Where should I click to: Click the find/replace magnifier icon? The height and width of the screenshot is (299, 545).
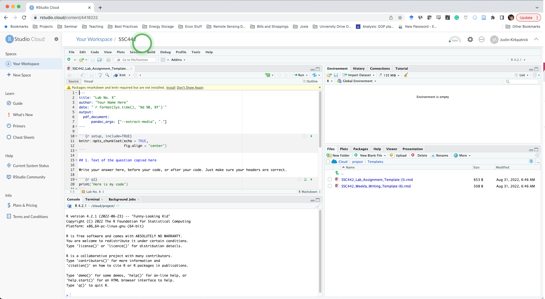point(107,75)
